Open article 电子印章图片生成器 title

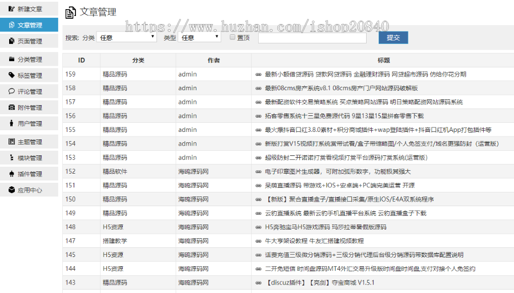point(338,171)
